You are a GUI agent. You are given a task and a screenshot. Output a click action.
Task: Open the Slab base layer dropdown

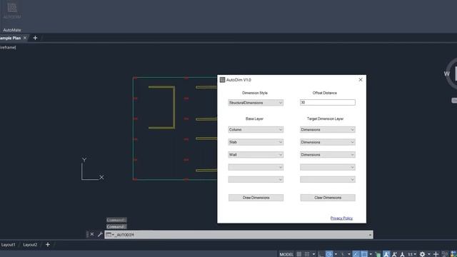tap(256, 142)
